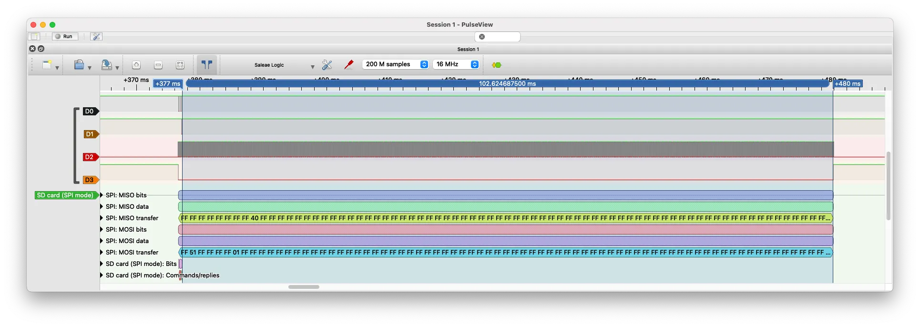The width and height of the screenshot is (920, 327).
Task: Expand SD card (SPI mode): Commands/replies row
Action: tap(102, 275)
